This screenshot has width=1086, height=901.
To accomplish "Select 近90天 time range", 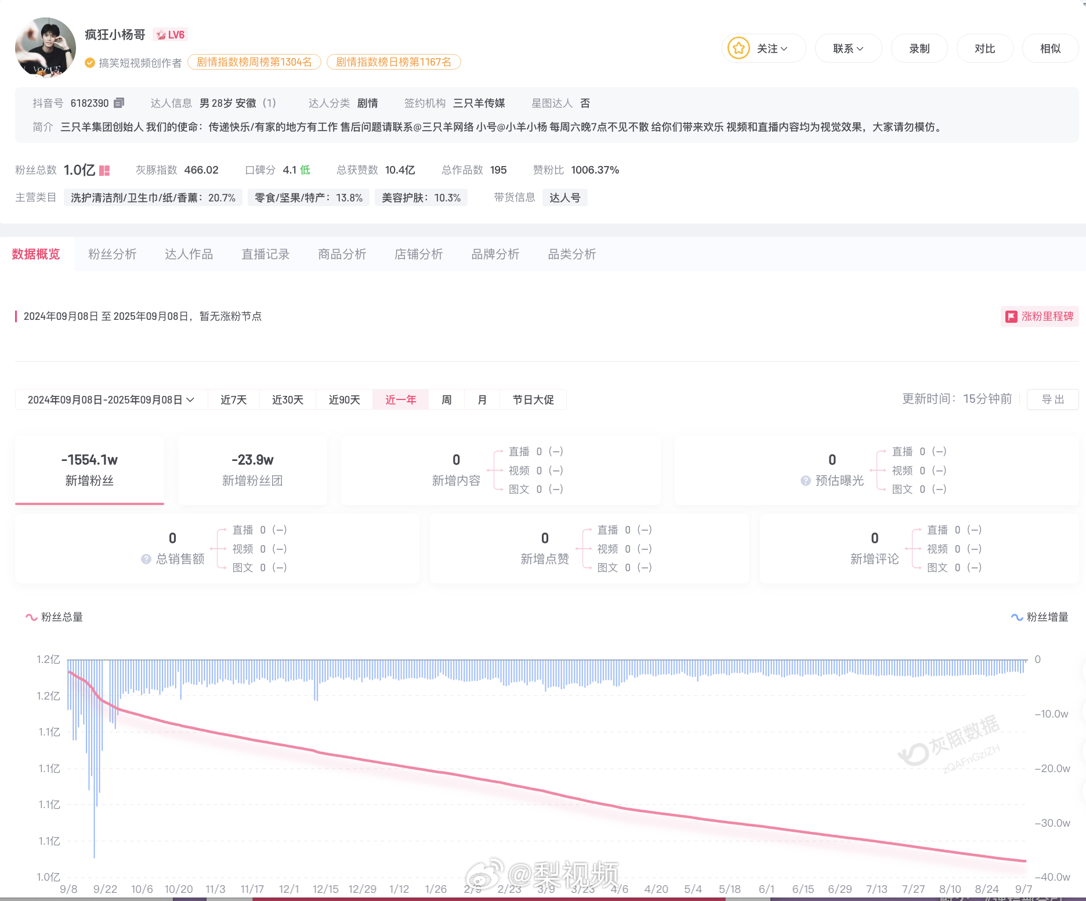I will tap(345, 399).
